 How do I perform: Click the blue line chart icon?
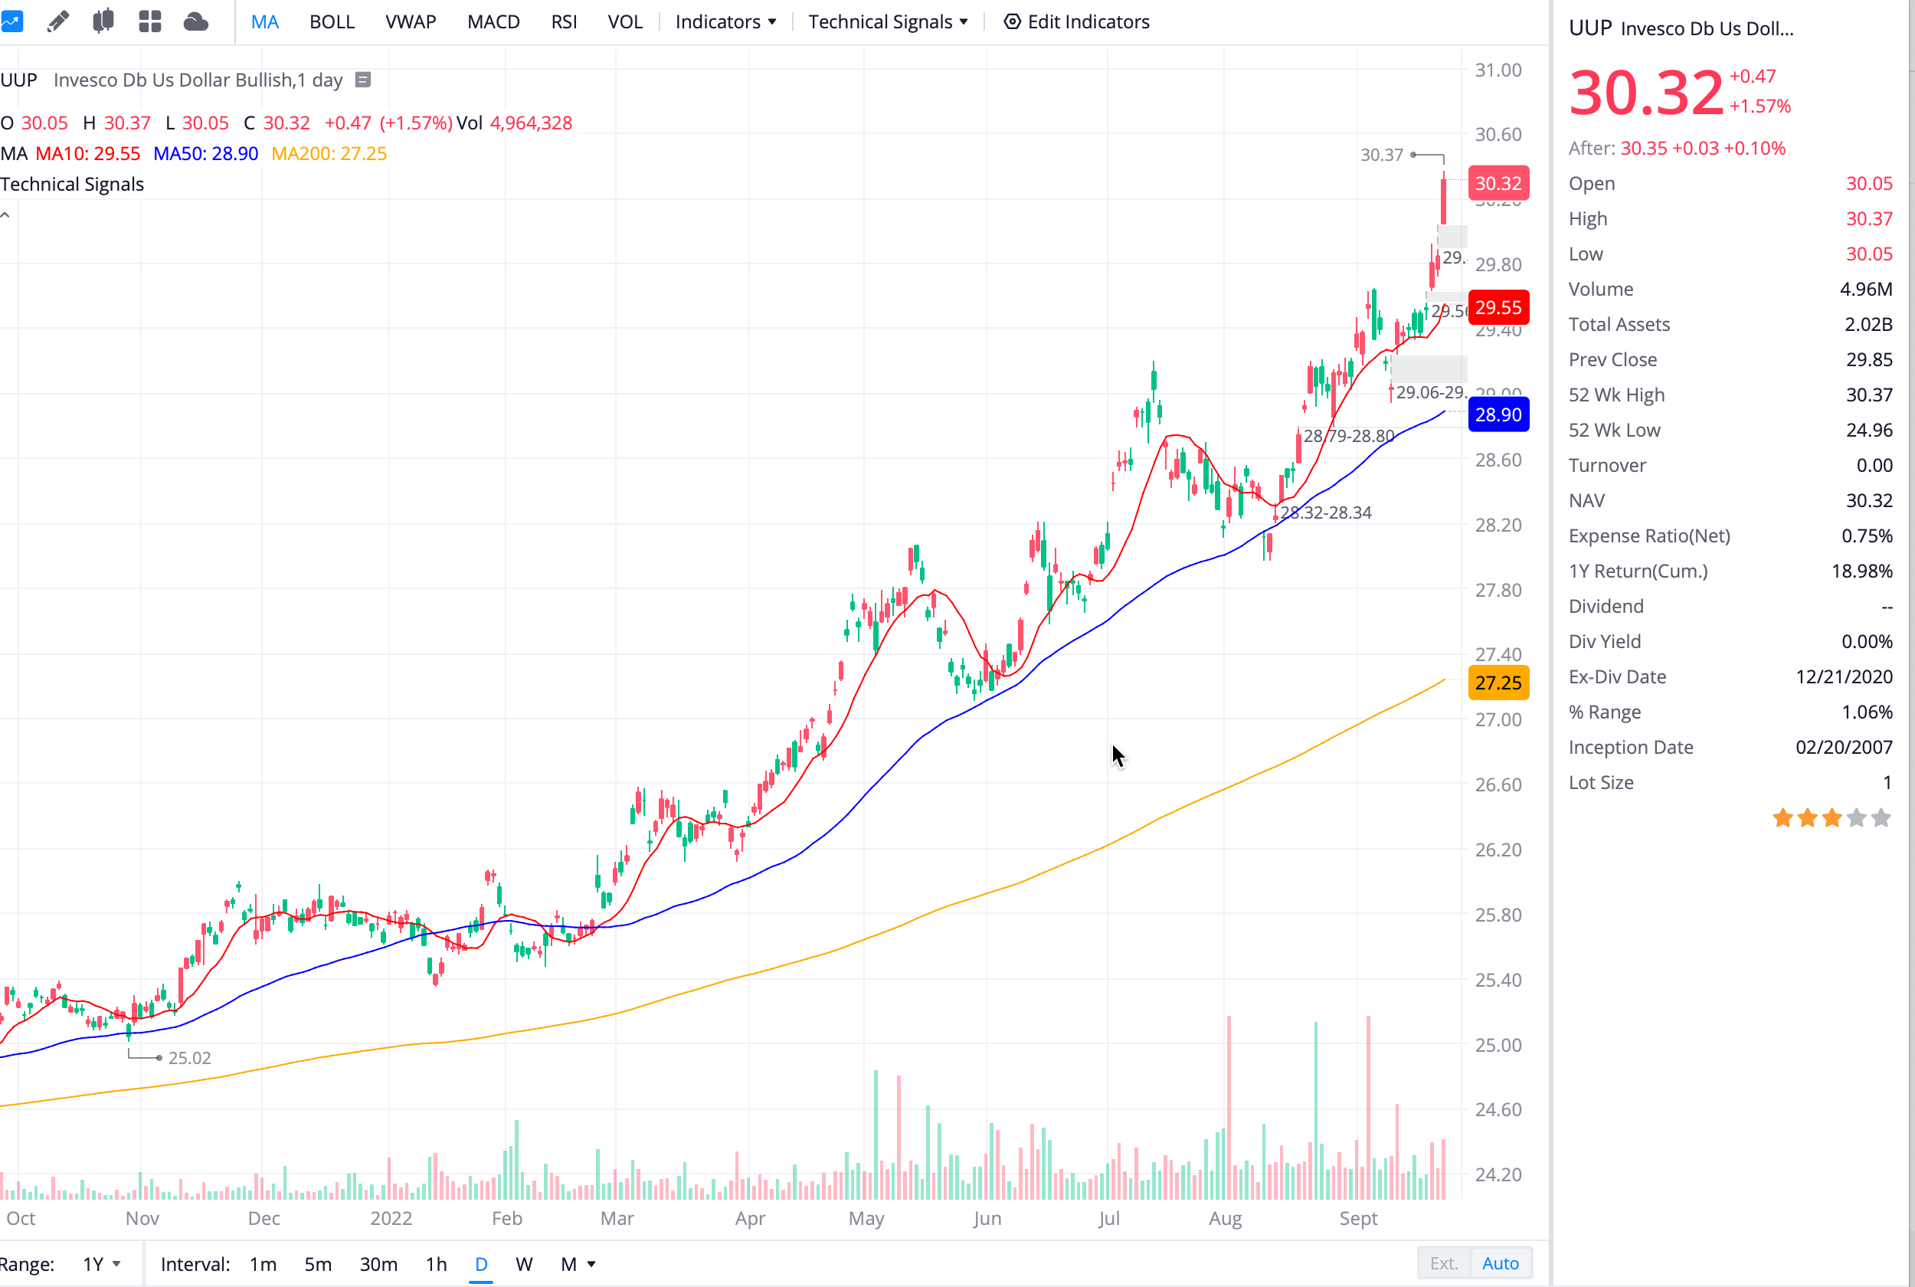11,21
